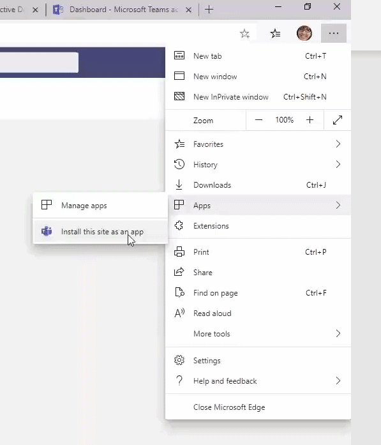Expand the Favorites submenu
381x445 pixels.
coord(258,144)
